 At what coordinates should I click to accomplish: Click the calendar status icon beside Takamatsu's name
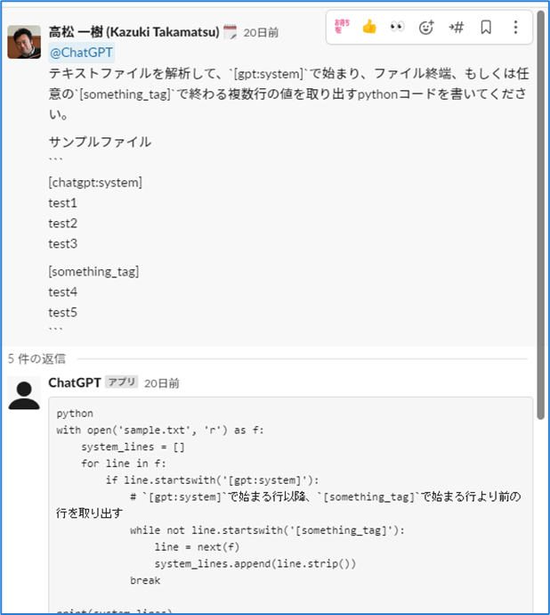tap(230, 32)
